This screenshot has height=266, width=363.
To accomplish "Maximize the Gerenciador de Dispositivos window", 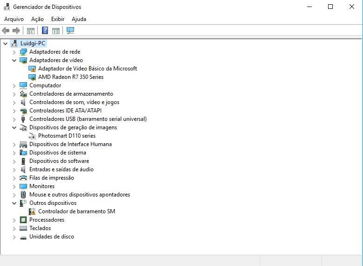I will (330, 7).
